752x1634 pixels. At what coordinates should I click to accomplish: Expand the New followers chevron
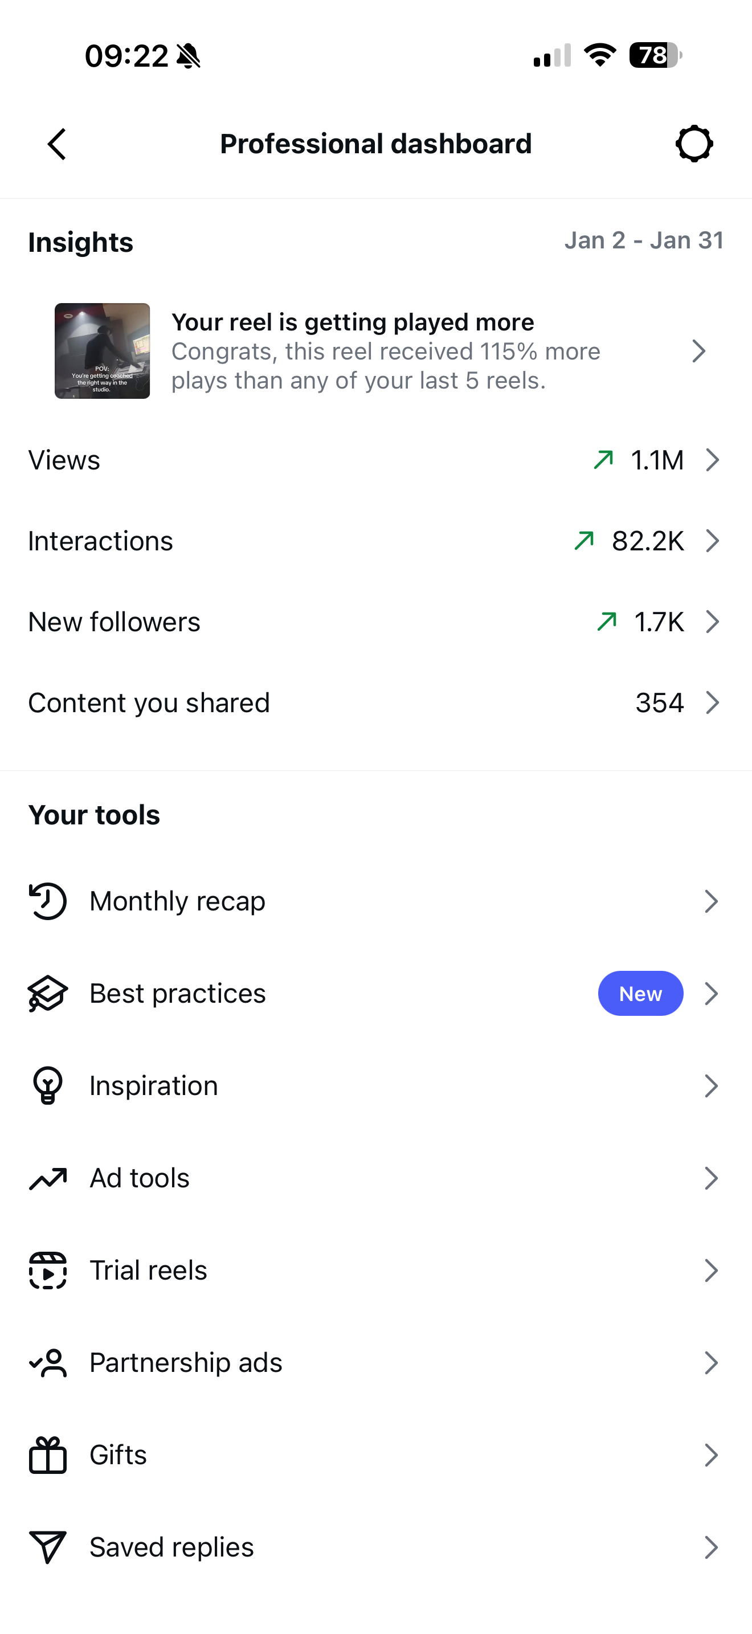pos(713,622)
